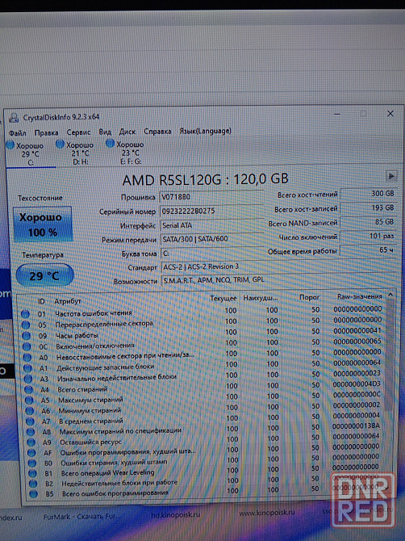405x541 pixels.
Task: Select the Перераспределённые сектора row
Action: pyautogui.click(x=202, y=322)
